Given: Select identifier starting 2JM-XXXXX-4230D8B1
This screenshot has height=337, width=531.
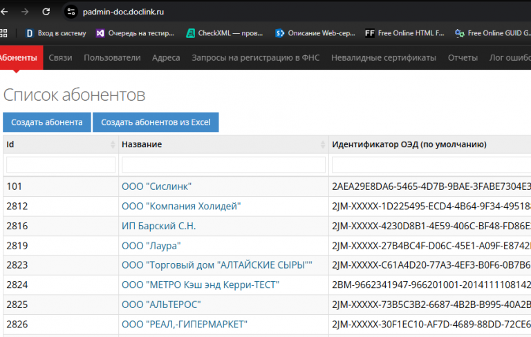Looking at the screenshot, I should [x=431, y=226].
